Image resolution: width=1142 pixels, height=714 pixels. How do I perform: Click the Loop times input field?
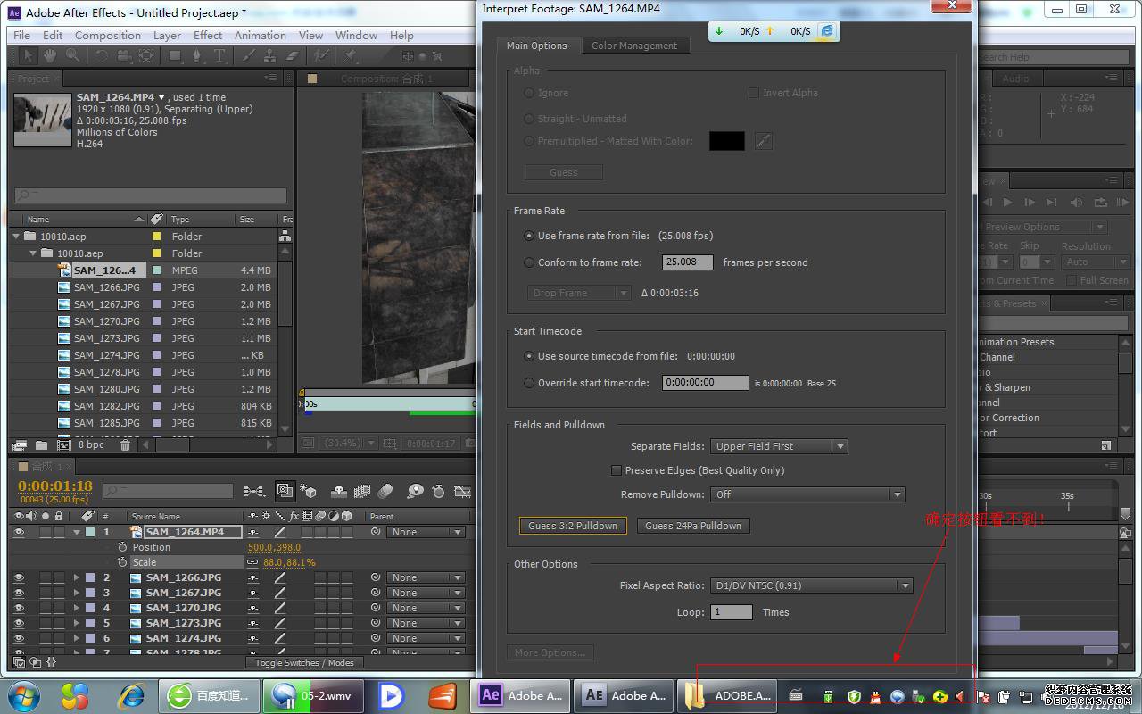coord(732,612)
